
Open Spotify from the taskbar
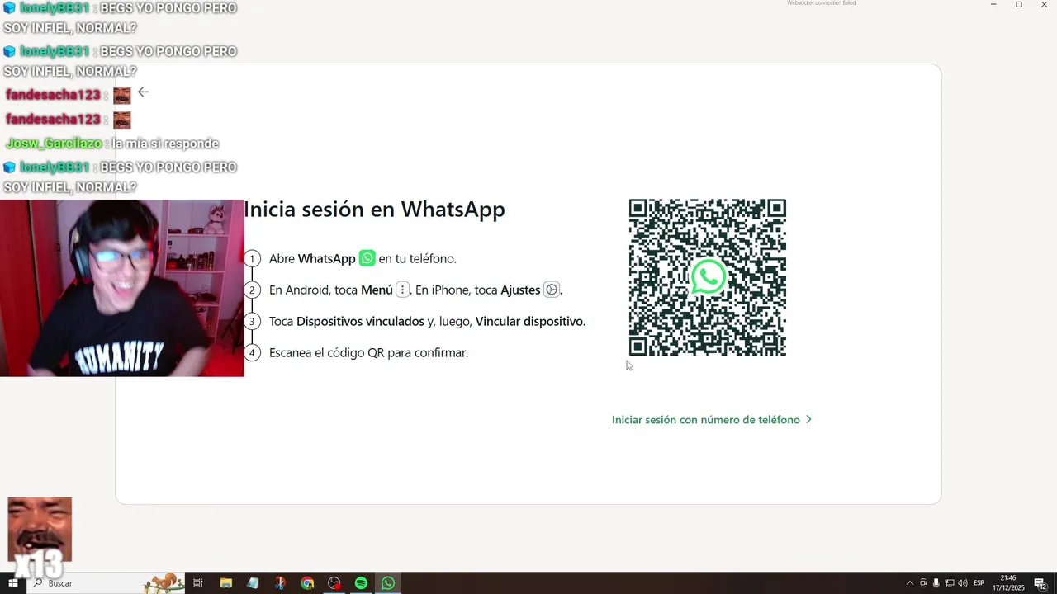[361, 583]
